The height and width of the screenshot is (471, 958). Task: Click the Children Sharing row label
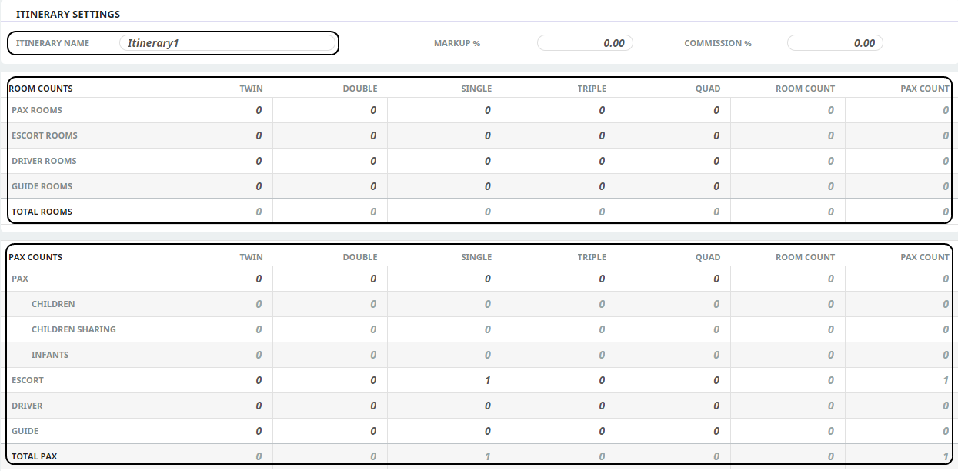(x=74, y=329)
